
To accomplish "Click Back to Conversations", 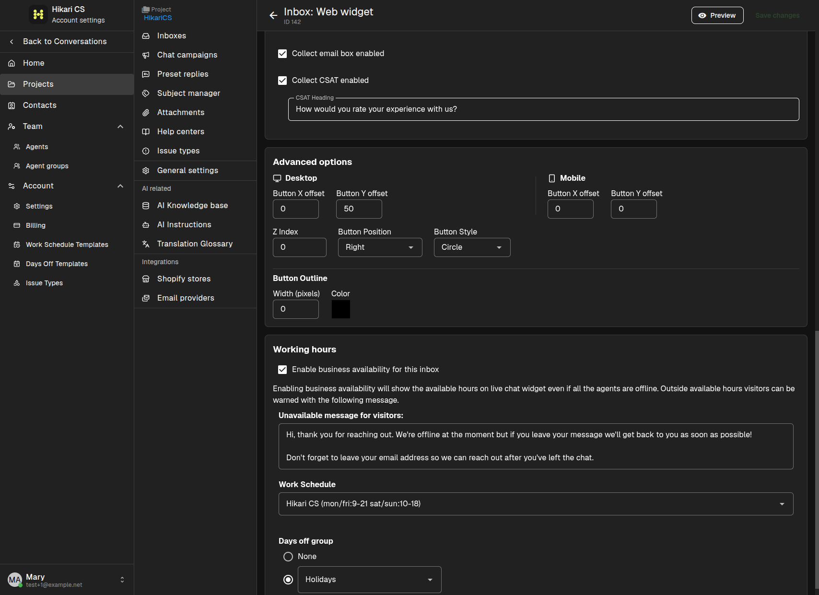I will 67,42.
